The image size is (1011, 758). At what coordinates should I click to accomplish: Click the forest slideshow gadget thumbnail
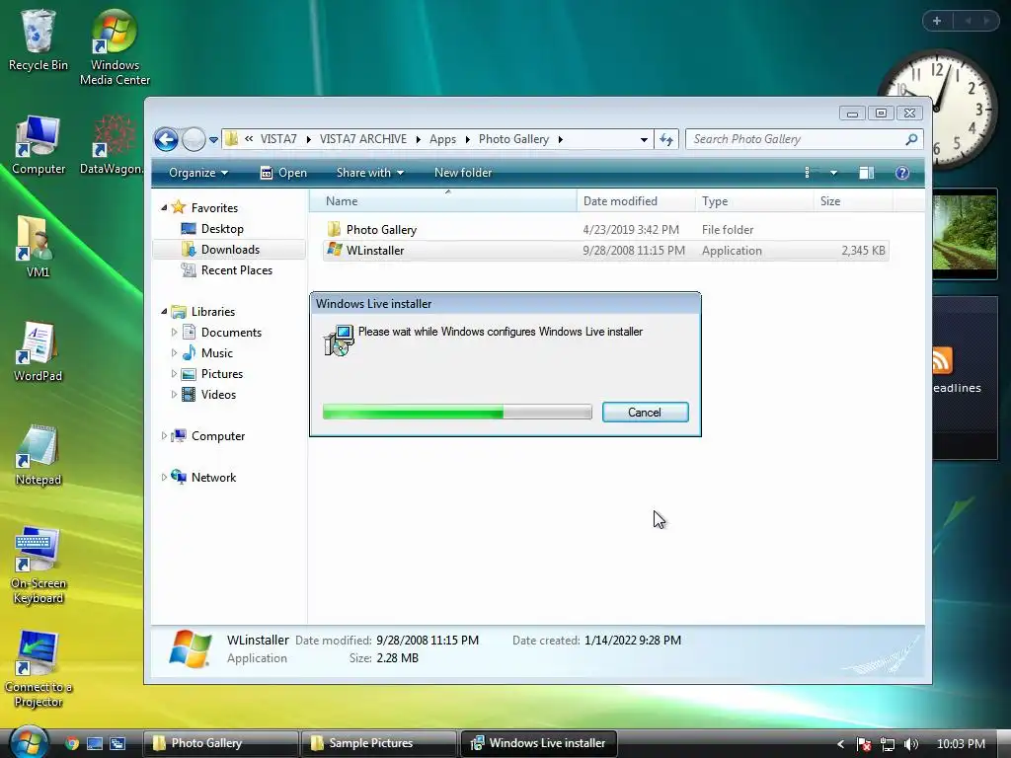coord(965,233)
